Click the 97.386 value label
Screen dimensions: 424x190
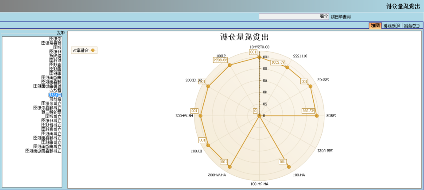click(x=308, y=110)
